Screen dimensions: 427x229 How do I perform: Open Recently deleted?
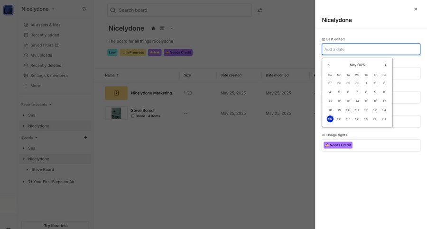coord(46,65)
